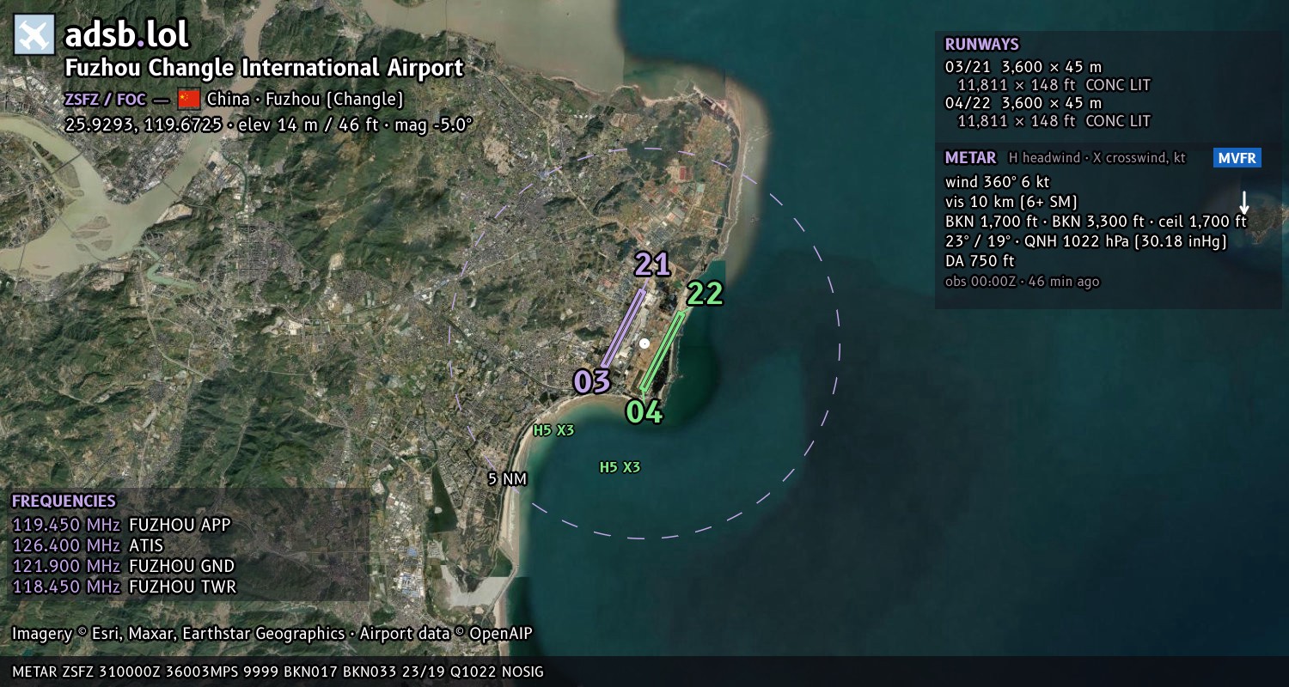Click the 126.400 MHz ATIS row
Viewport: 1289px width, 687px height.
click(88, 545)
